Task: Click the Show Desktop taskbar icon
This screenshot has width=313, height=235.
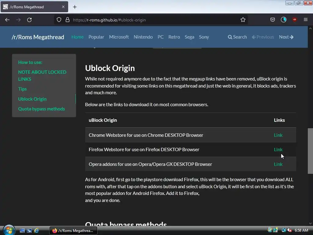Action: click(22, 231)
